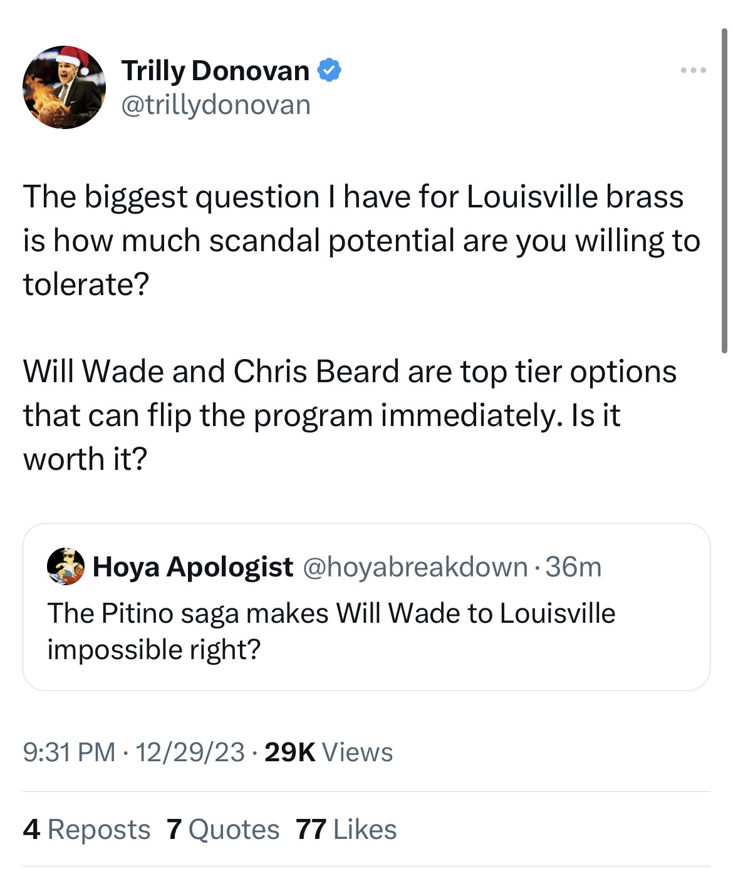
Task: Open the @trillydonovan handle link
Action: (x=216, y=105)
